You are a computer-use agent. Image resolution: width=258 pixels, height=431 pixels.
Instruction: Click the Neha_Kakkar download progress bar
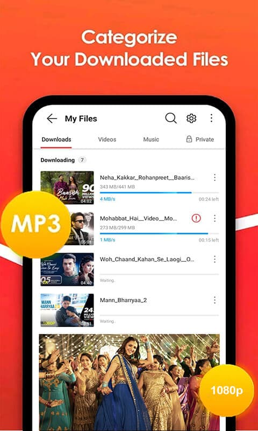(159, 193)
